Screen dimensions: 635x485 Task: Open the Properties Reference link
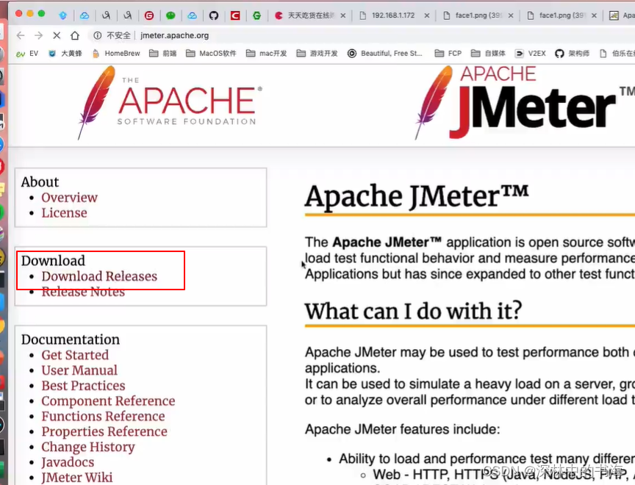coord(104,432)
